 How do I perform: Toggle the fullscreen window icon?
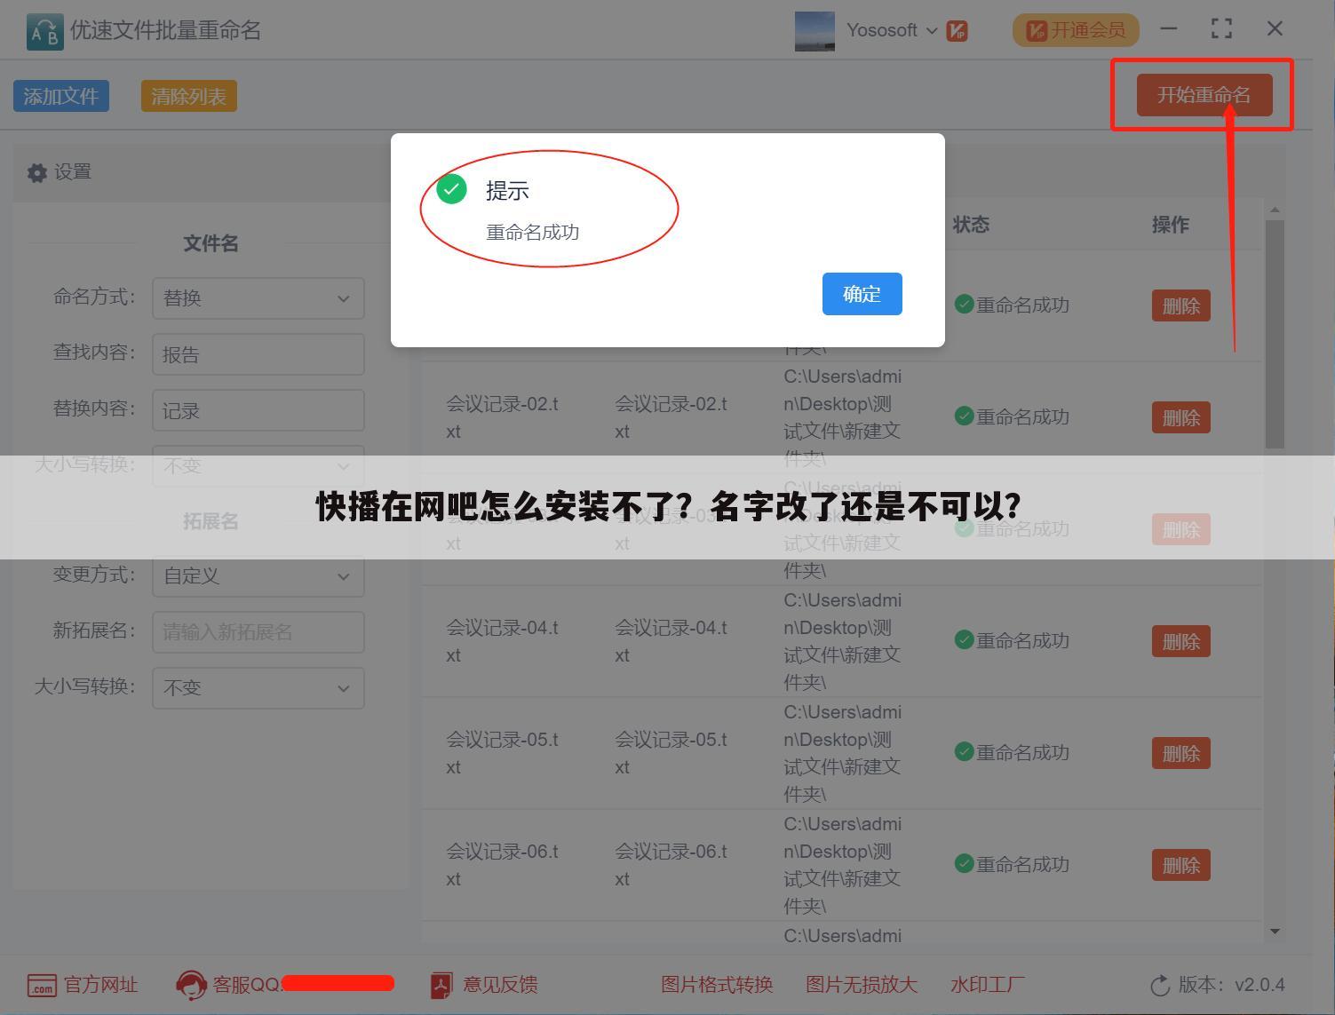(x=1221, y=29)
